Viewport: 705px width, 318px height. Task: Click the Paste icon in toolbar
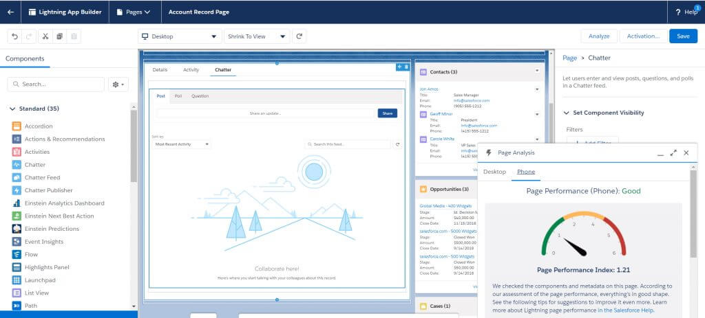click(x=74, y=36)
